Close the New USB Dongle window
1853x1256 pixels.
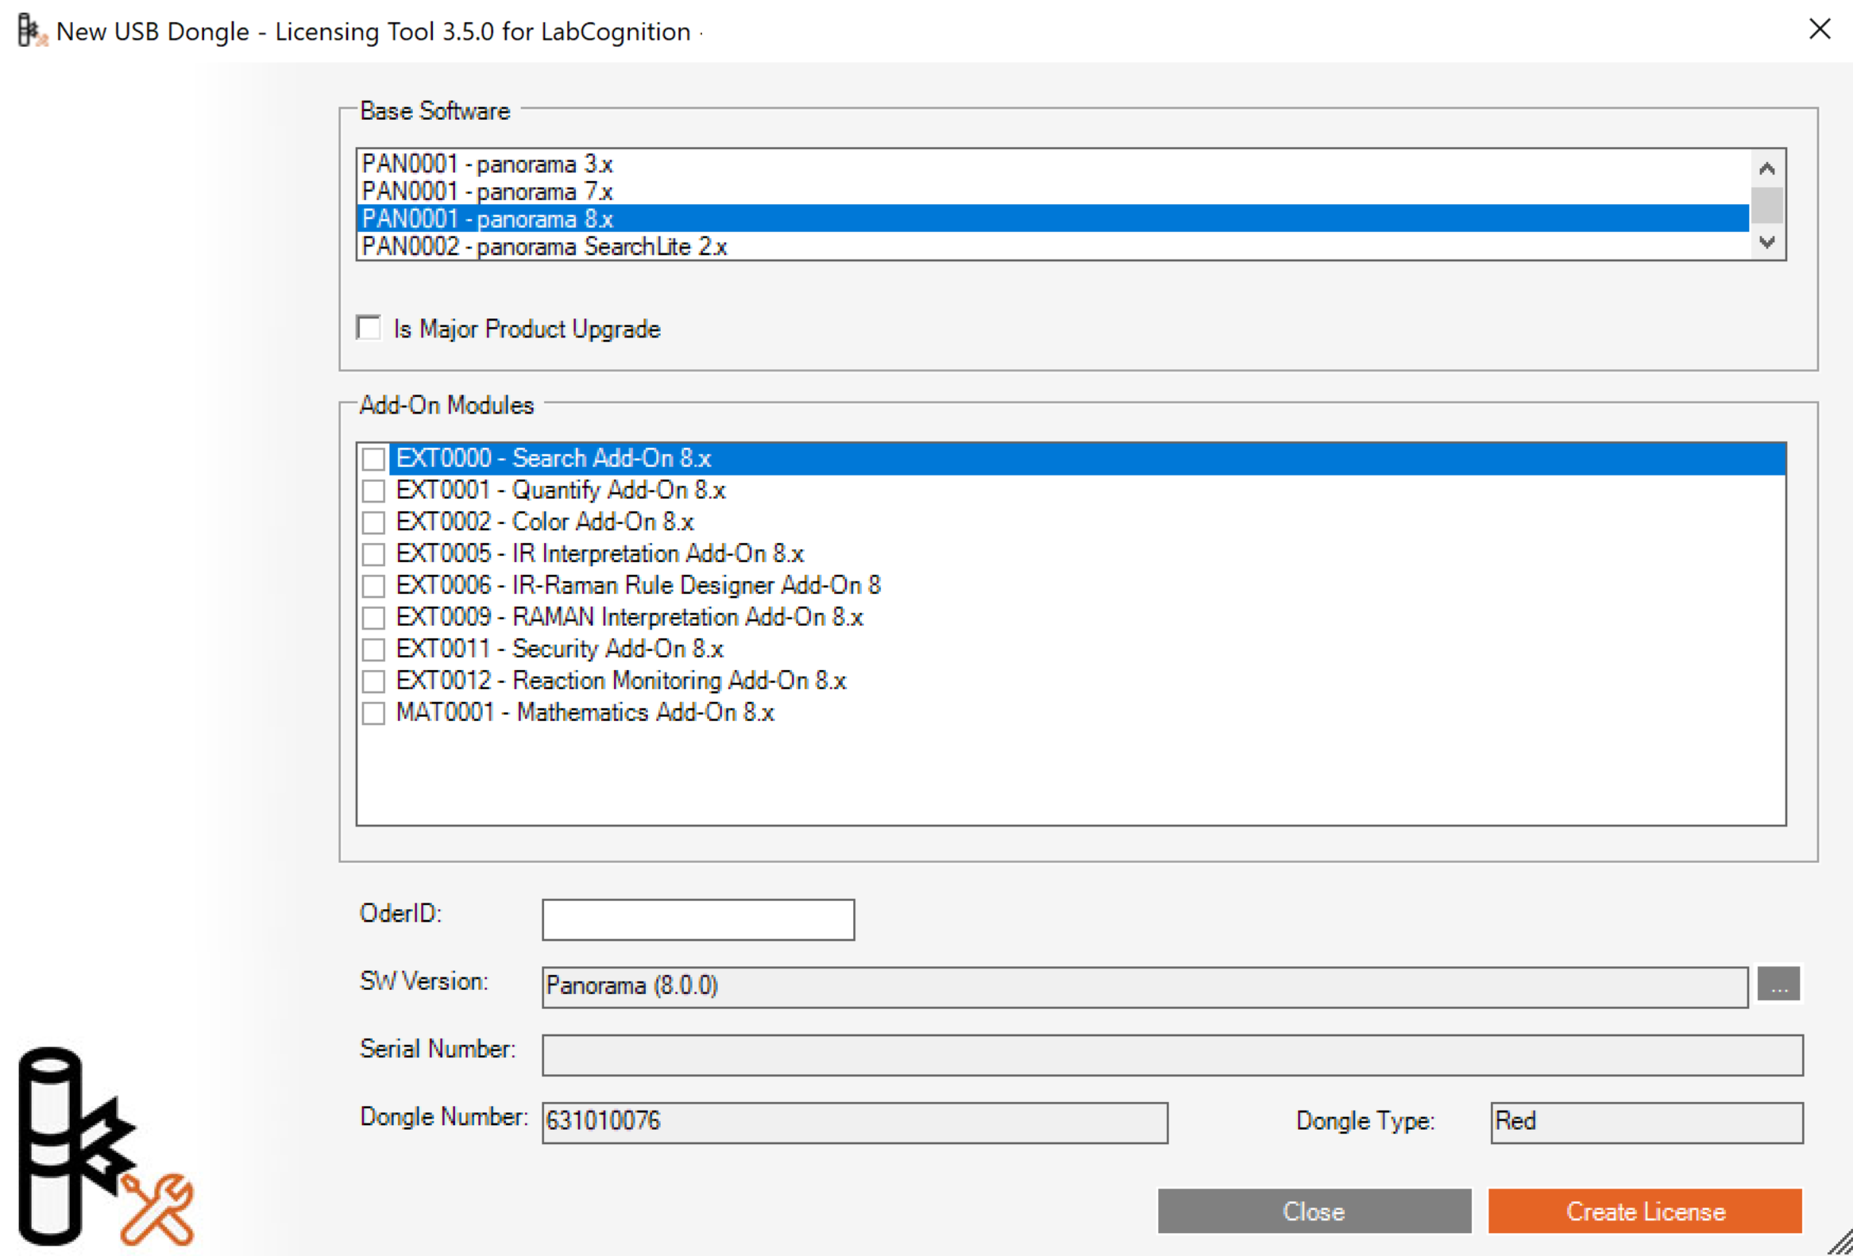tap(1820, 29)
